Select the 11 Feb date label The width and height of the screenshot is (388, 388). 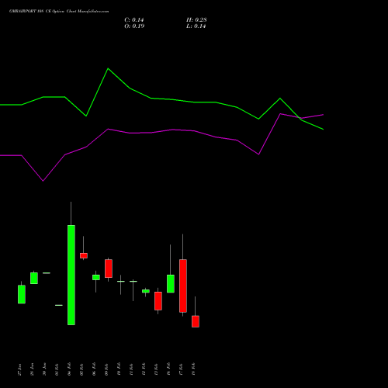tap(132, 369)
